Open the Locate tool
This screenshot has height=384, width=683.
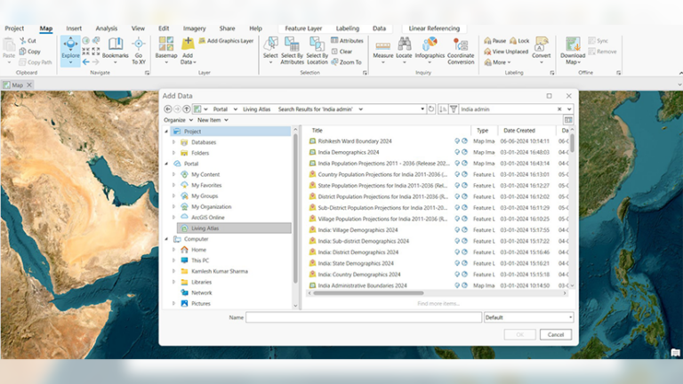(404, 51)
